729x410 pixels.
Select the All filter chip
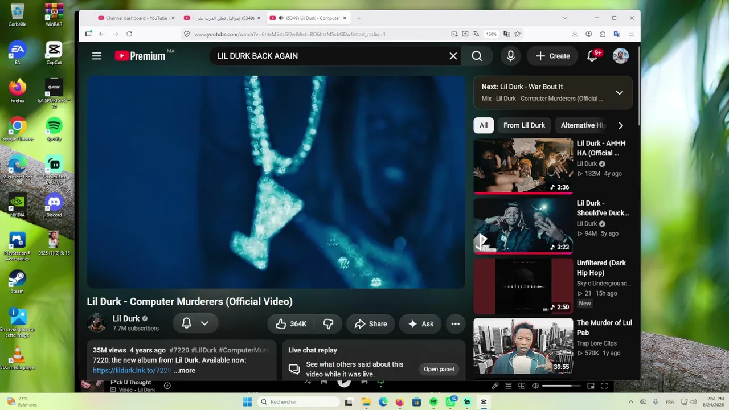coord(484,125)
